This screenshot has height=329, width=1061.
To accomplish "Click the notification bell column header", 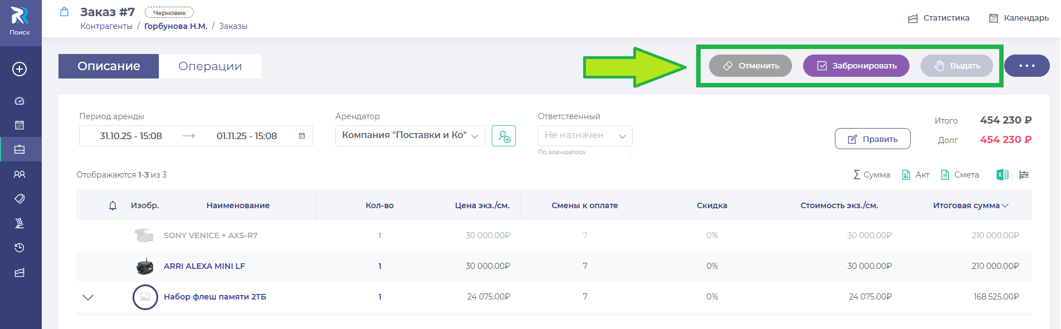I will click(113, 205).
